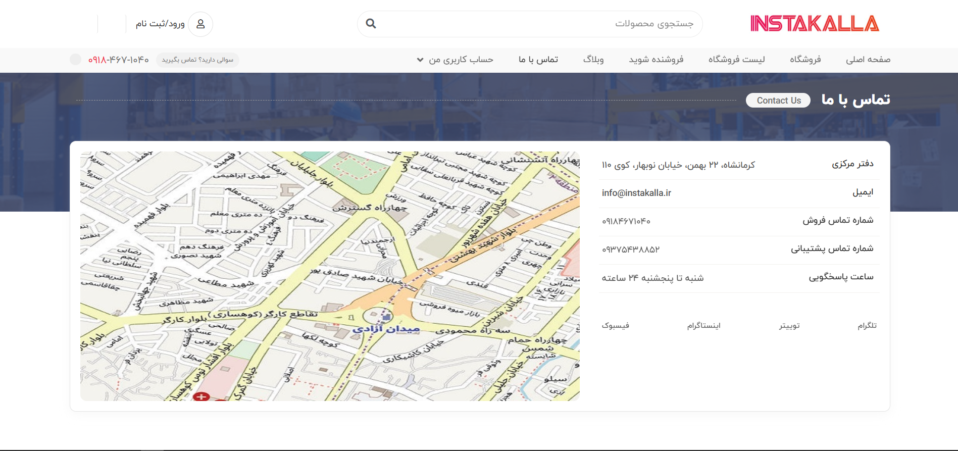Click the red hospital cross on the map
The height and width of the screenshot is (451, 958).
(201, 396)
